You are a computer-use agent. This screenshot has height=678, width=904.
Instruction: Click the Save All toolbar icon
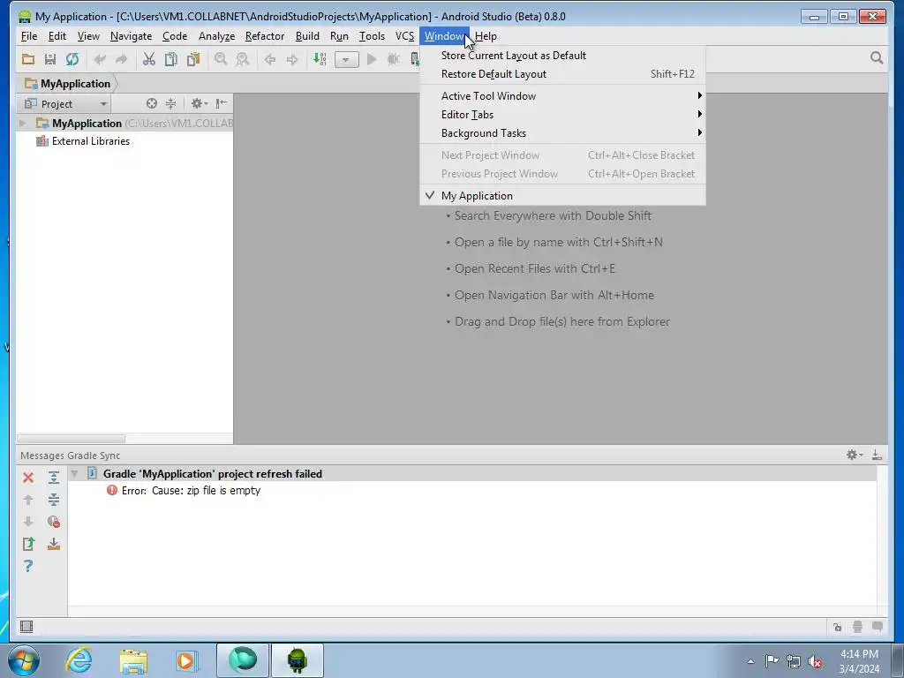click(x=50, y=59)
